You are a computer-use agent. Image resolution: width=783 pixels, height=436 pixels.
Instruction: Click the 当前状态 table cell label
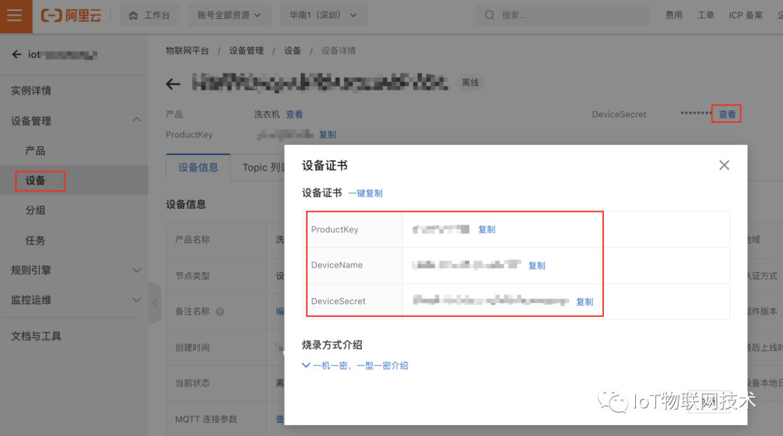(192, 383)
